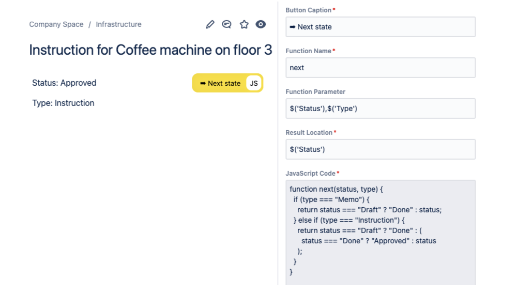Viewport: 517px width, 294px height.
Task: Click the JS badge on the button
Action: tap(254, 83)
